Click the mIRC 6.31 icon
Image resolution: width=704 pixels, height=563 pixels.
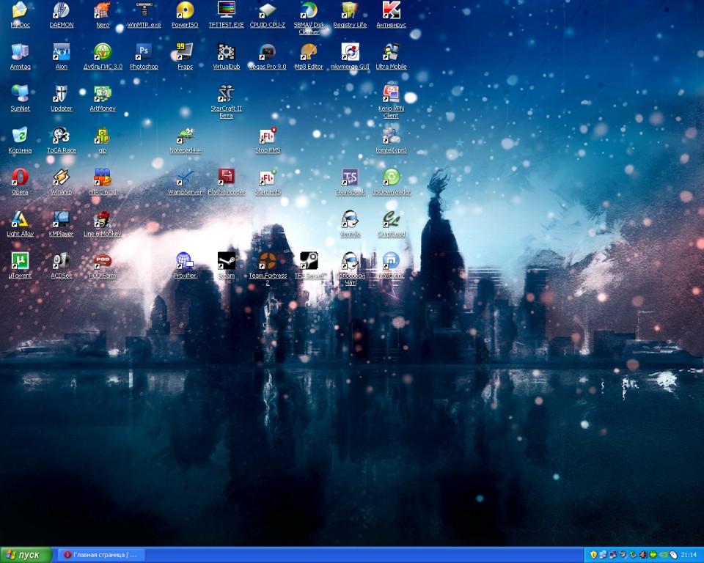(x=103, y=177)
